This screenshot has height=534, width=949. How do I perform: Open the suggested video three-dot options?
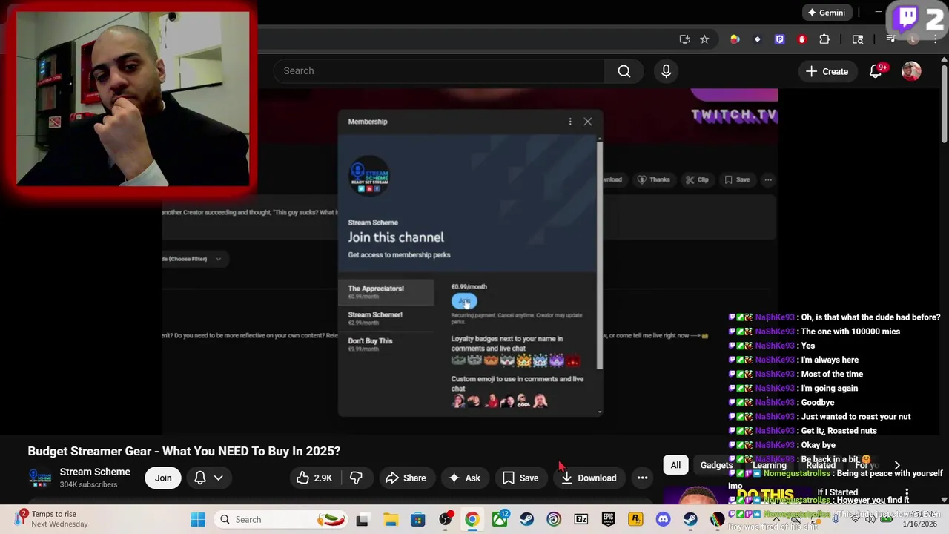[x=906, y=493]
